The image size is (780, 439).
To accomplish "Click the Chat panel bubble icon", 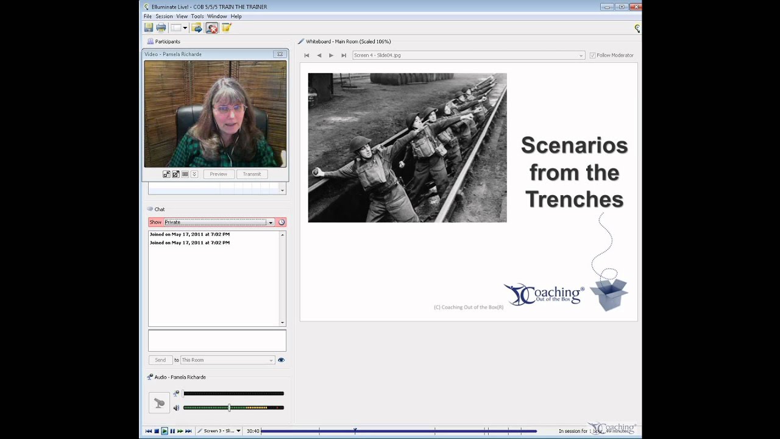I will pos(150,209).
